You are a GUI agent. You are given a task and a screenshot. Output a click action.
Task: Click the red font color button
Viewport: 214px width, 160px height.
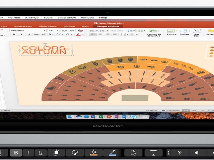coord(78,35)
